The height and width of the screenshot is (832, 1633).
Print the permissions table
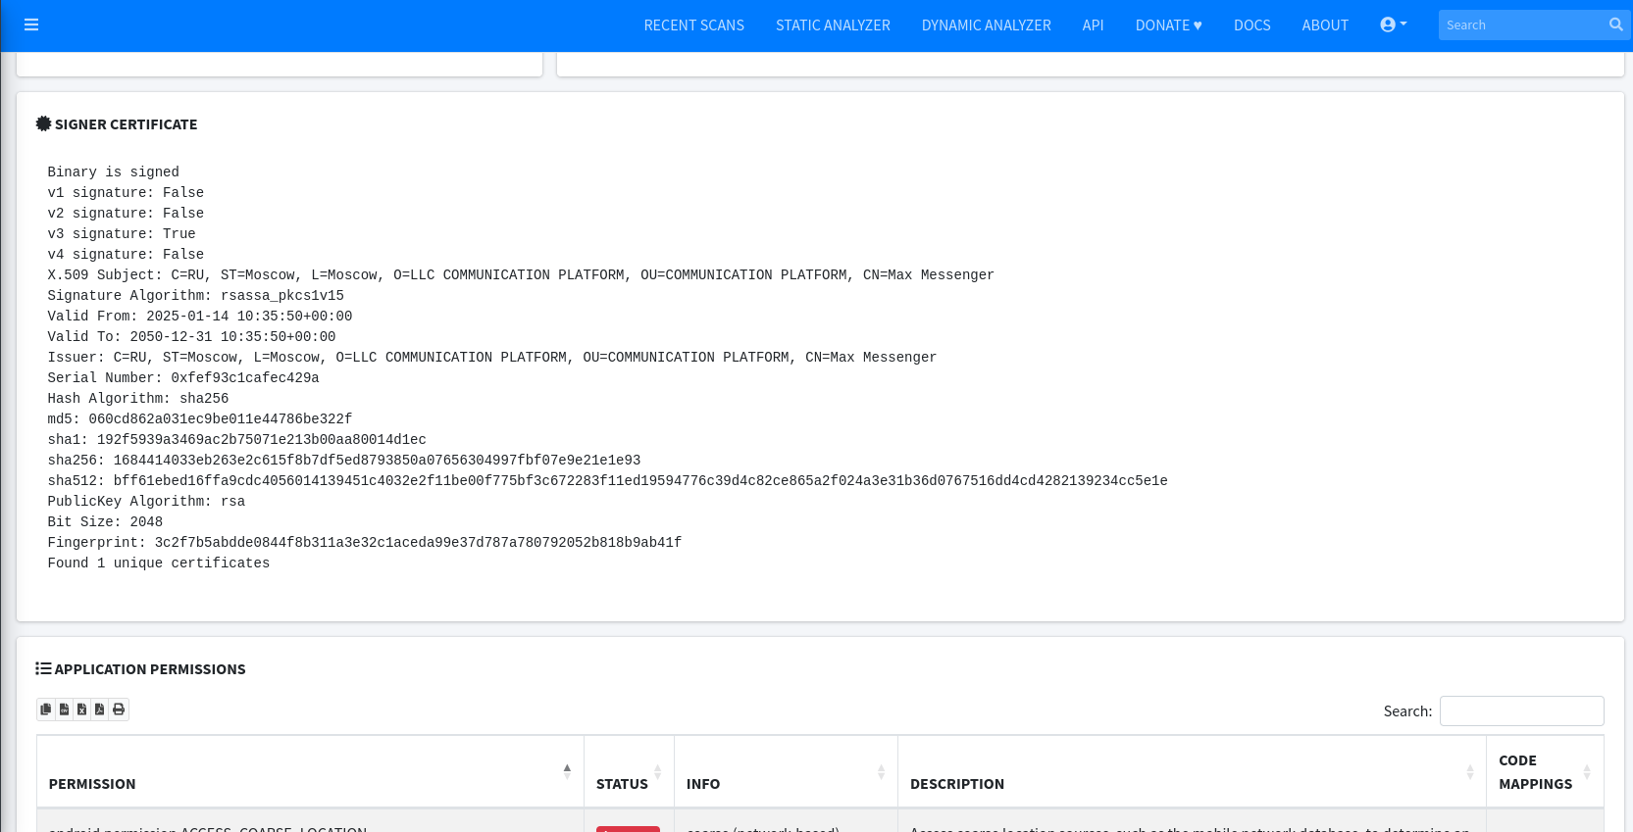pyautogui.click(x=119, y=710)
